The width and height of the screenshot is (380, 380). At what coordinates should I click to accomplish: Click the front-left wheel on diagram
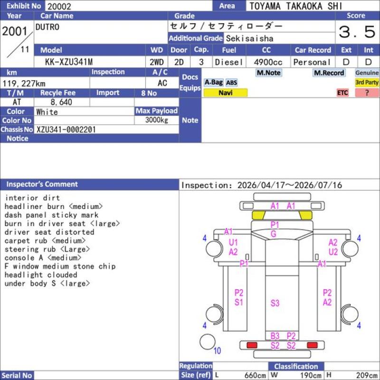(x=214, y=248)
